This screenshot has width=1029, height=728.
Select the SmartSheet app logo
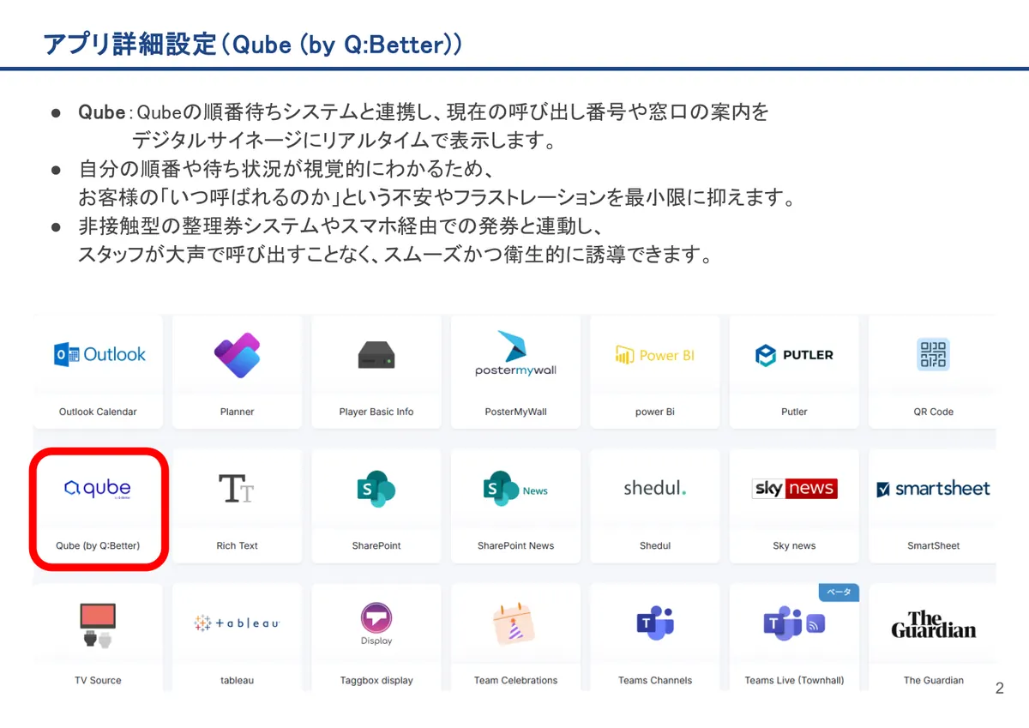[x=933, y=489]
